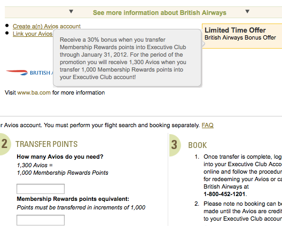Open Link your Avios link
The width and height of the screenshot is (282, 226).
pyautogui.click(x=33, y=34)
